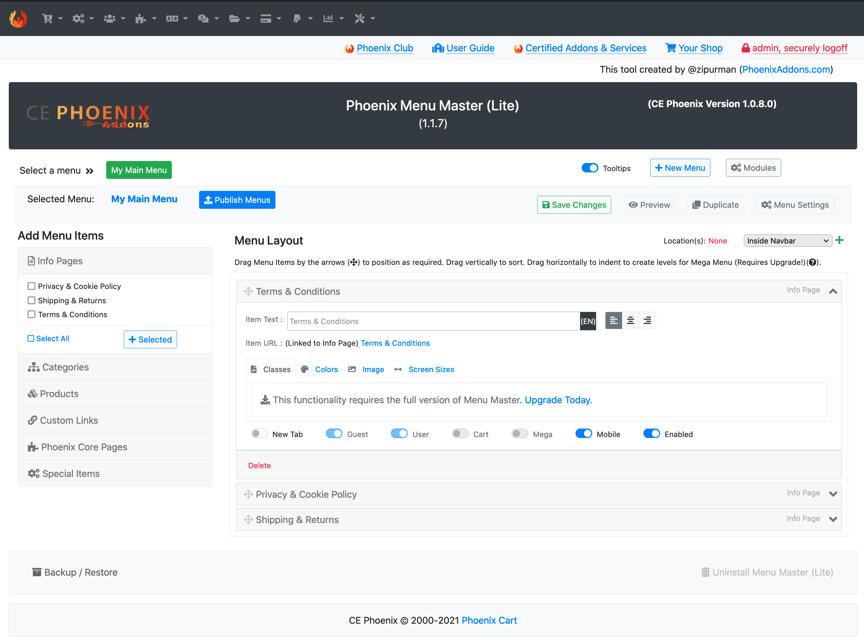Switch to the Image tab

pos(366,369)
